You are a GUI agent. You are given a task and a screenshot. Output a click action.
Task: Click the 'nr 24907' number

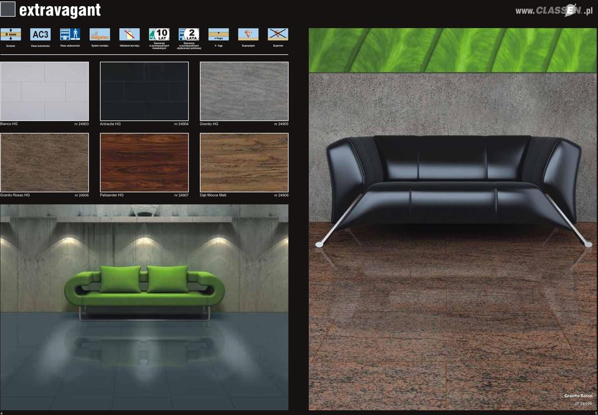coord(181,195)
